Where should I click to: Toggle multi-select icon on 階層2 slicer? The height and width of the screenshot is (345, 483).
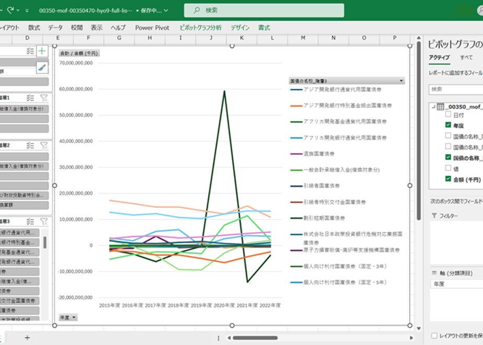30,145
